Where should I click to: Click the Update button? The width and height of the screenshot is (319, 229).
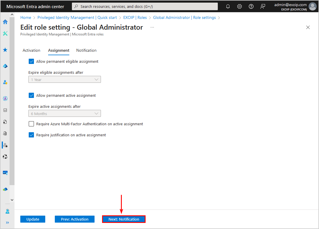click(33, 219)
